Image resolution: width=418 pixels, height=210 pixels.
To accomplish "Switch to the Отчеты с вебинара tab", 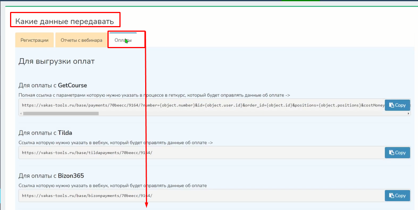I will pyautogui.click(x=81, y=40).
